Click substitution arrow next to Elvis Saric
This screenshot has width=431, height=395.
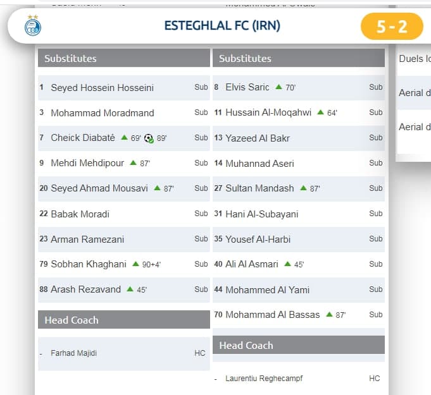278,87
